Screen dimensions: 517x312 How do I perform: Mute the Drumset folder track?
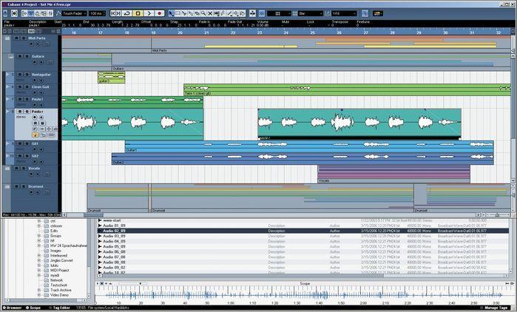(x=16, y=186)
